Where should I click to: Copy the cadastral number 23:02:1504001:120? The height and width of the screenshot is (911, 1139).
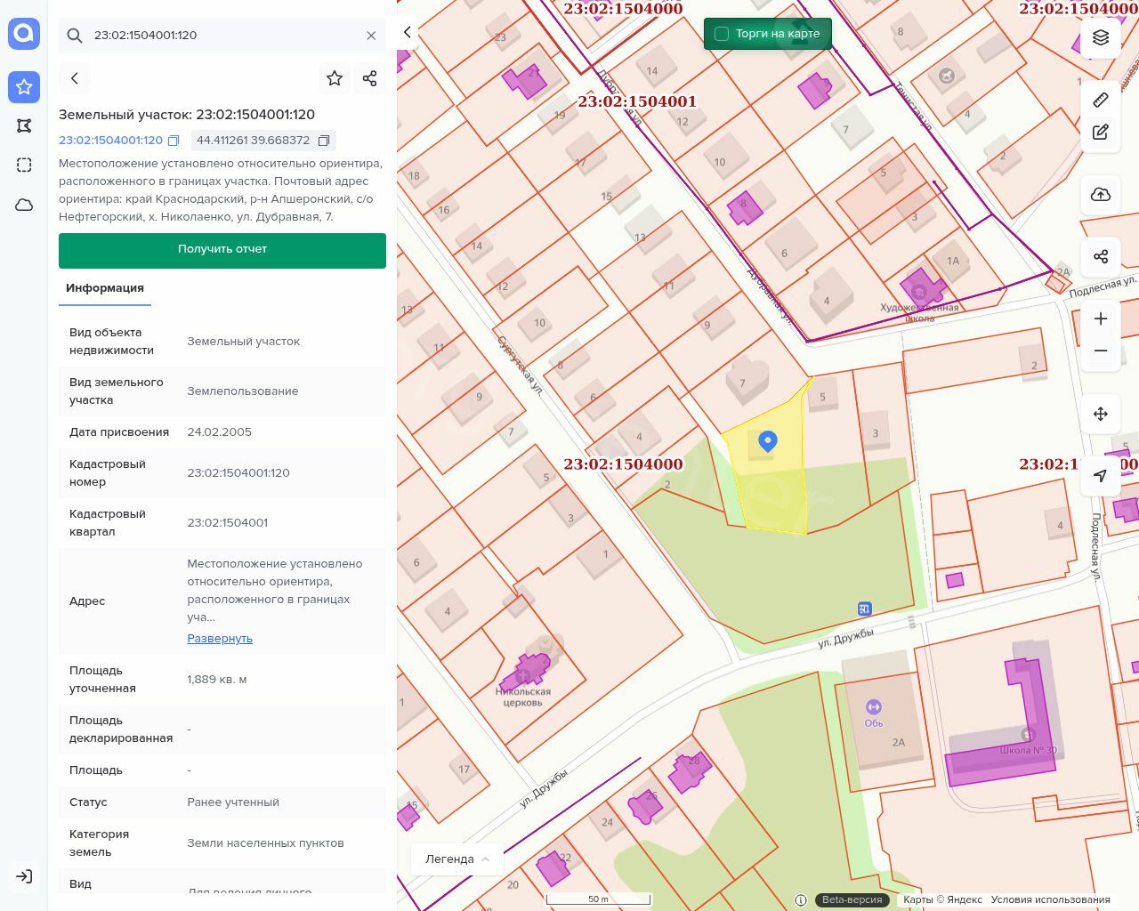point(174,141)
